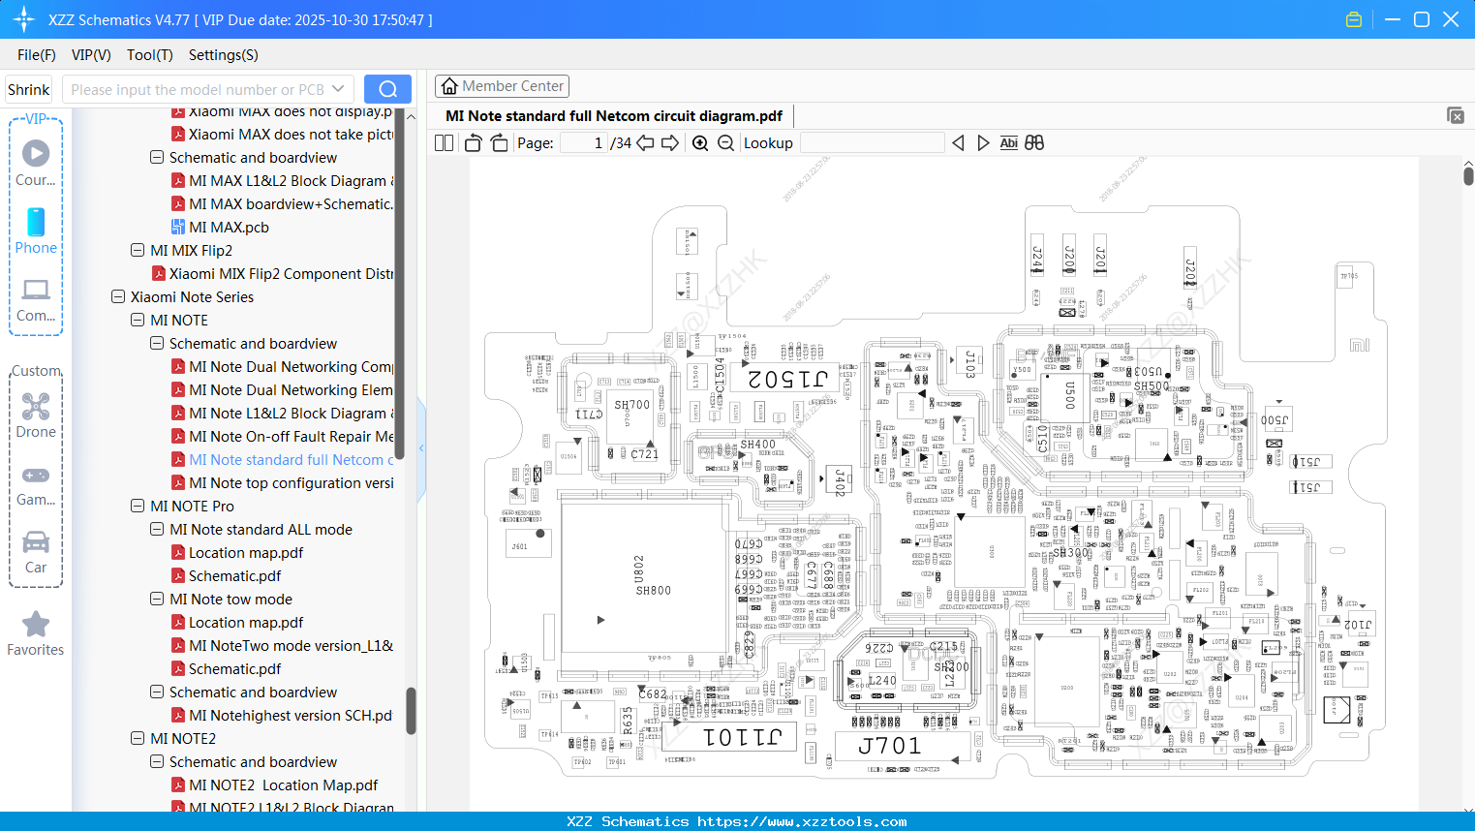The height and width of the screenshot is (831, 1475).
Task: Click the binoculars lookup icon
Action: [1033, 142]
